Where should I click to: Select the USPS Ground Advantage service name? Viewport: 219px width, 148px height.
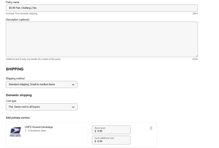(x=39, y=127)
